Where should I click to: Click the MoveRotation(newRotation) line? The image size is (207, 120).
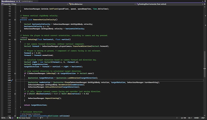pos(56,85)
